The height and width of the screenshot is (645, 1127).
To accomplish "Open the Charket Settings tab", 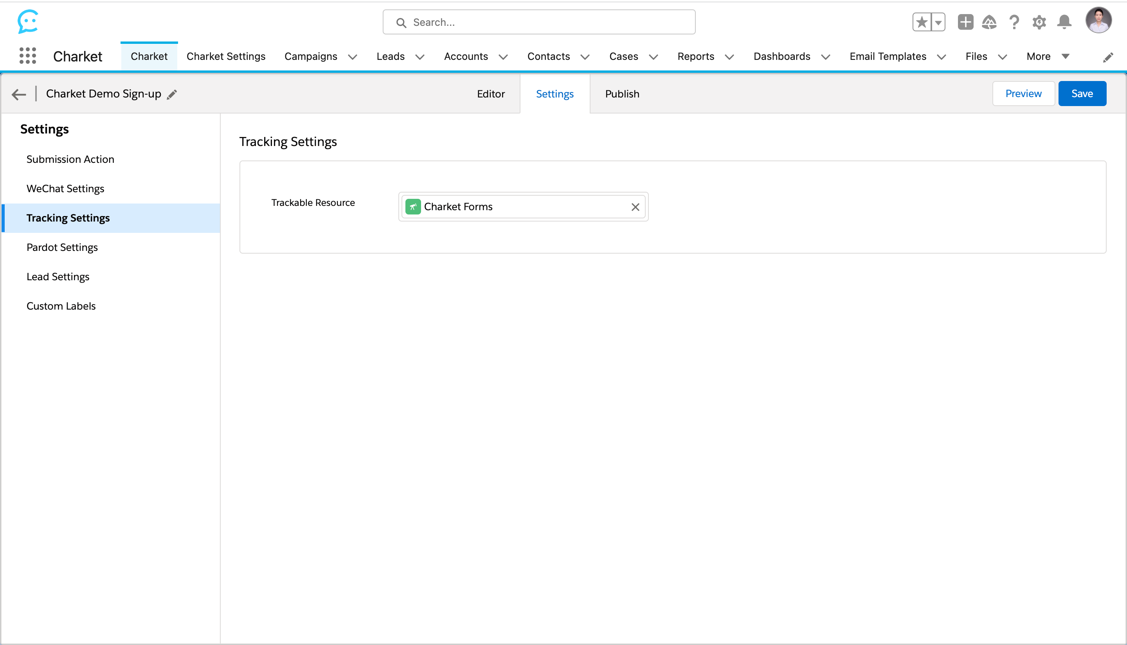I will pyautogui.click(x=226, y=56).
